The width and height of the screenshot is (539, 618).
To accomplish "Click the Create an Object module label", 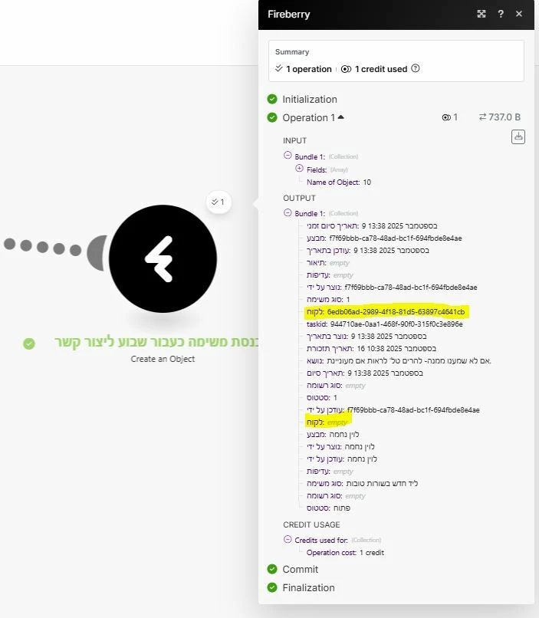I will point(163,359).
